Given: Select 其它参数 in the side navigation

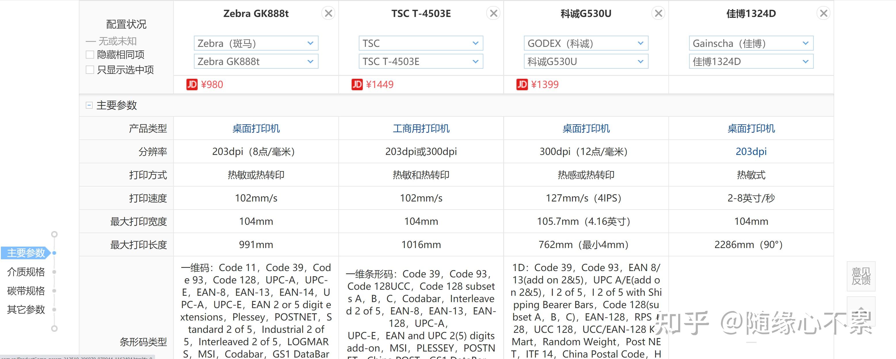Looking at the screenshot, I should coord(25,310).
